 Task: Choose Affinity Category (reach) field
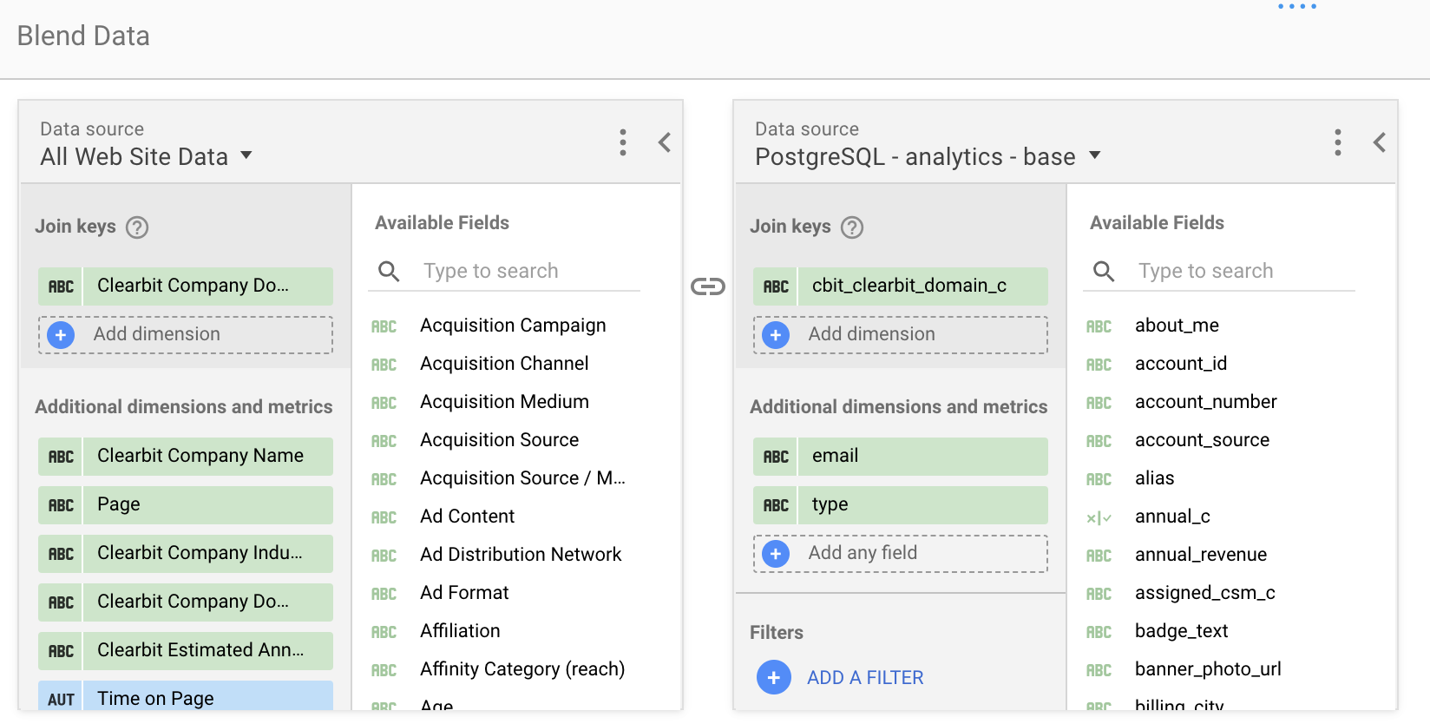pyautogui.click(x=522, y=669)
